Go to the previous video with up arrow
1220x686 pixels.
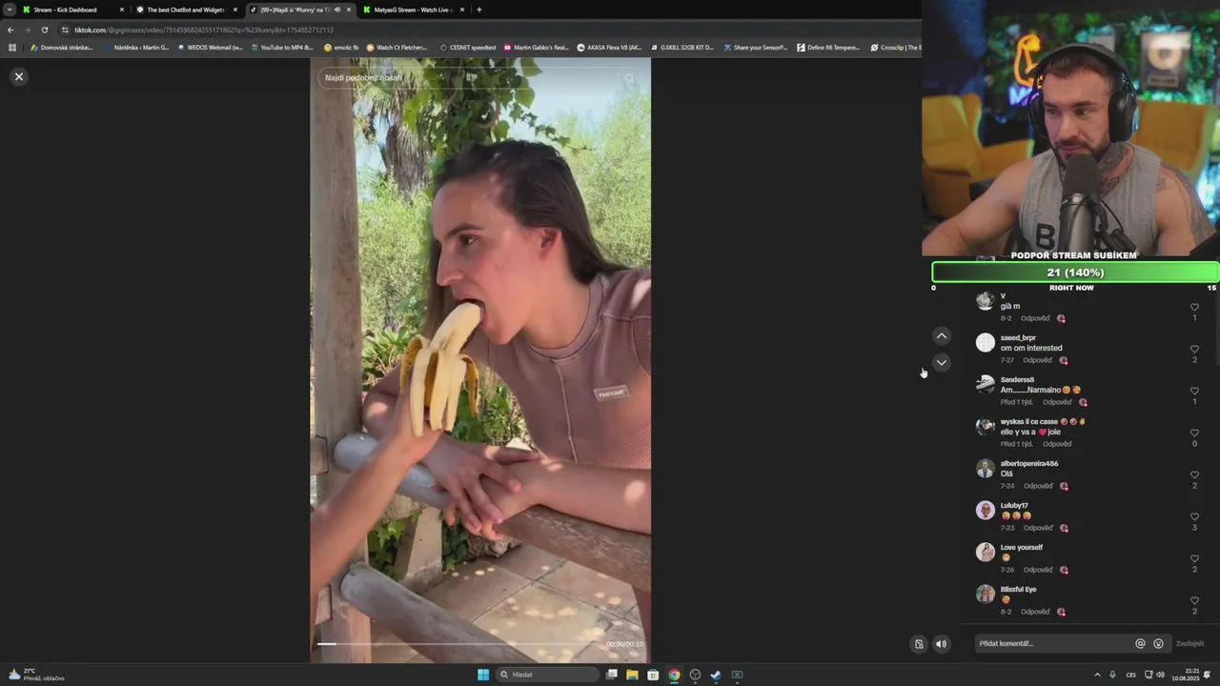pos(941,335)
